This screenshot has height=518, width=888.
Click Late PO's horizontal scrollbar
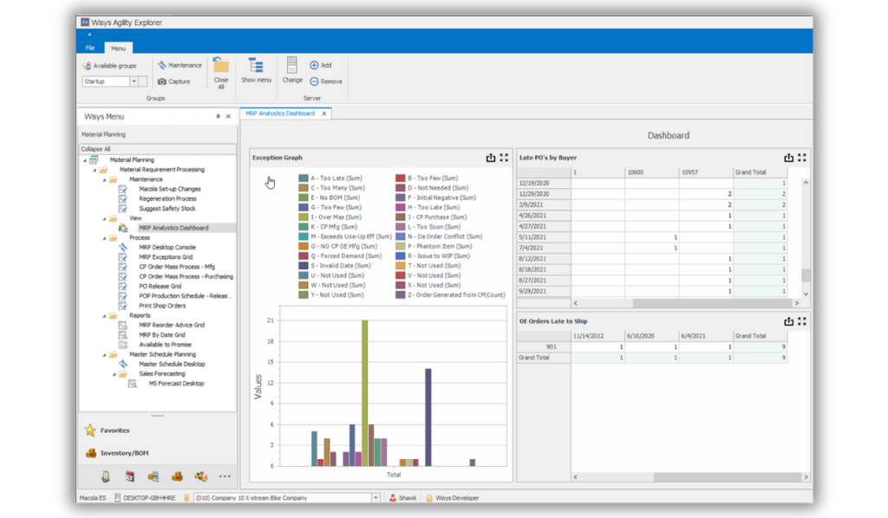(x=685, y=303)
